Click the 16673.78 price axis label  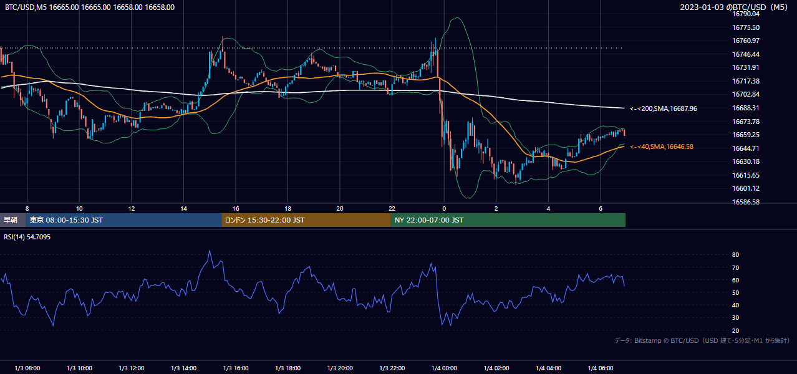tap(746, 122)
